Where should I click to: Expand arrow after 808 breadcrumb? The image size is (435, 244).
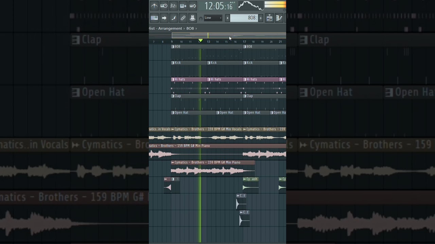click(196, 28)
